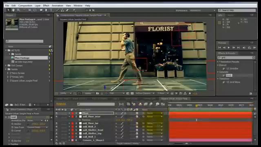This screenshot has width=261, height=147.
Task: Open the composition mini-flowchart in timeline
Action: point(121,104)
